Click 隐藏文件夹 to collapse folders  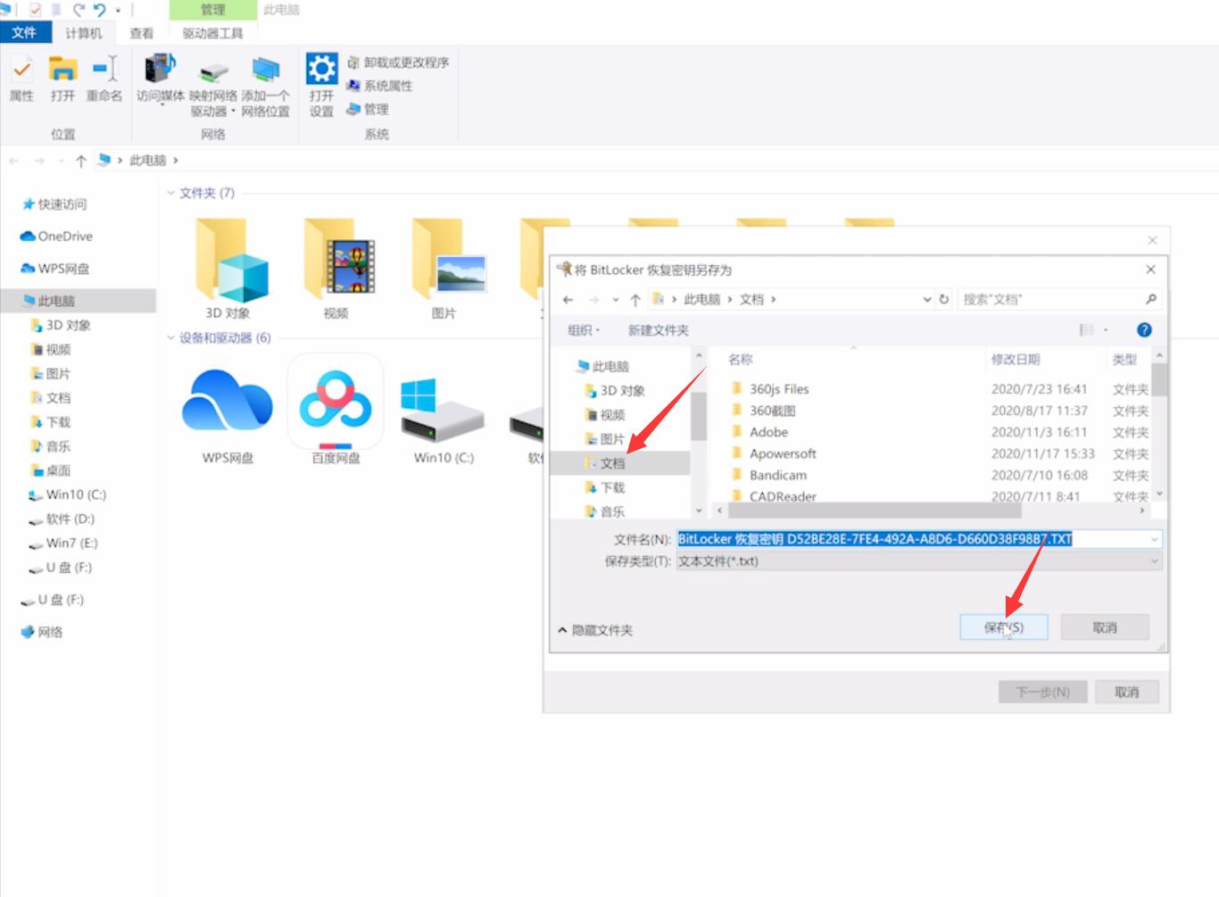pos(595,630)
